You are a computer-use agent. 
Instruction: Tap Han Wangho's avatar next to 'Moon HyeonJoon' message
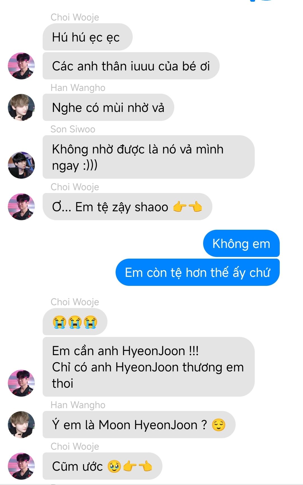click(21, 425)
